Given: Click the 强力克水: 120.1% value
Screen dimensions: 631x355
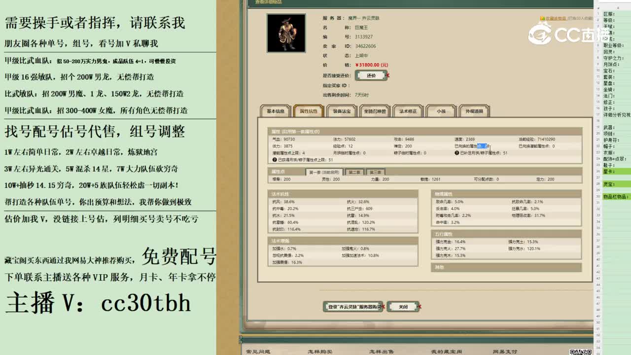Looking at the screenshot, I should pyautogui.click(x=525, y=248).
